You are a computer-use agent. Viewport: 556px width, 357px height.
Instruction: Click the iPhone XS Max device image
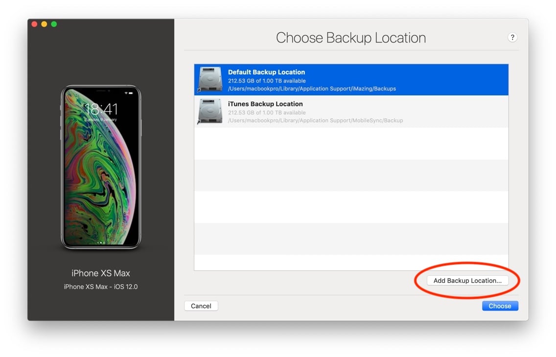(101, 167)
